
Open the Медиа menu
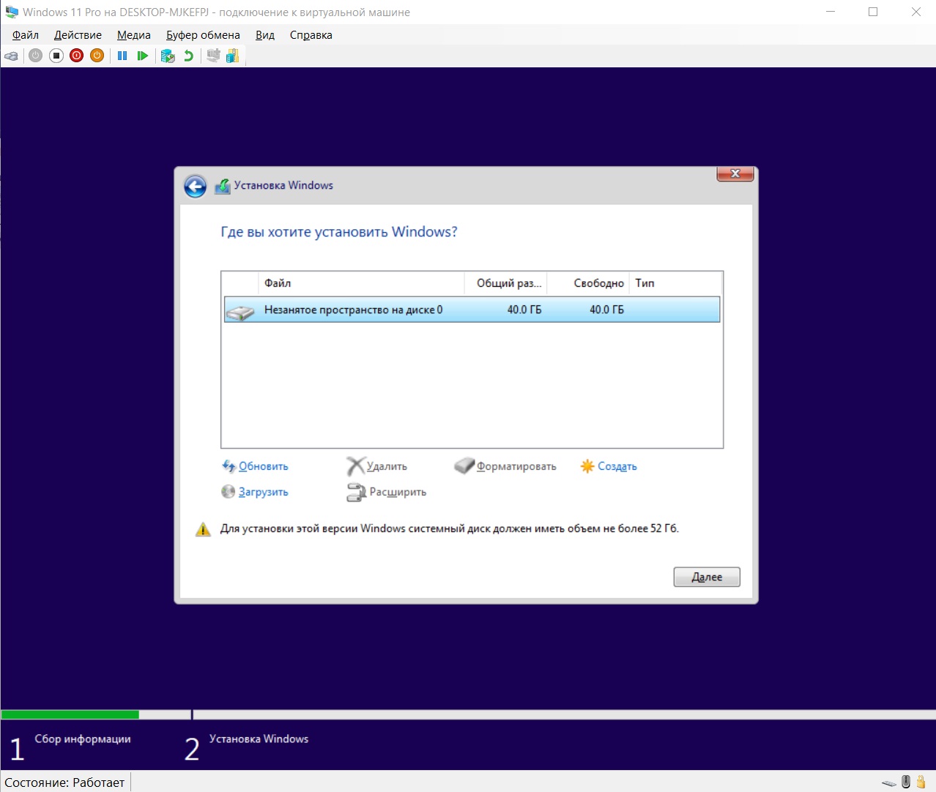(134, 35)
